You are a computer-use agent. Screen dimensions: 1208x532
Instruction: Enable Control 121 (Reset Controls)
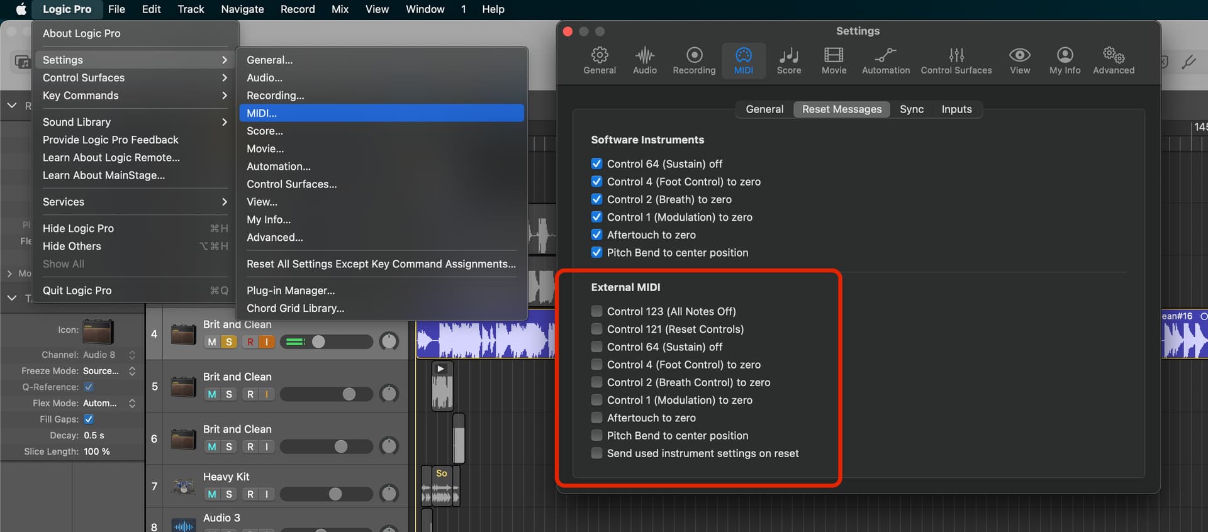(x=596, y=329)
